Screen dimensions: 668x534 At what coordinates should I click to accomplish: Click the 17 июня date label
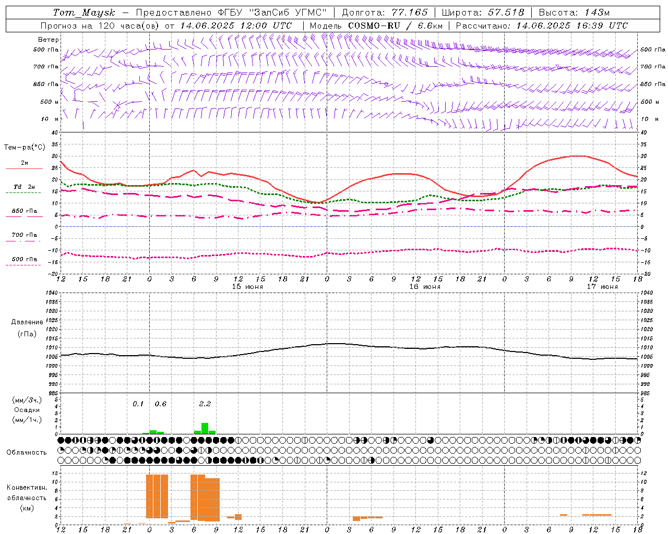pyautogui.click(x=602, y=287)
